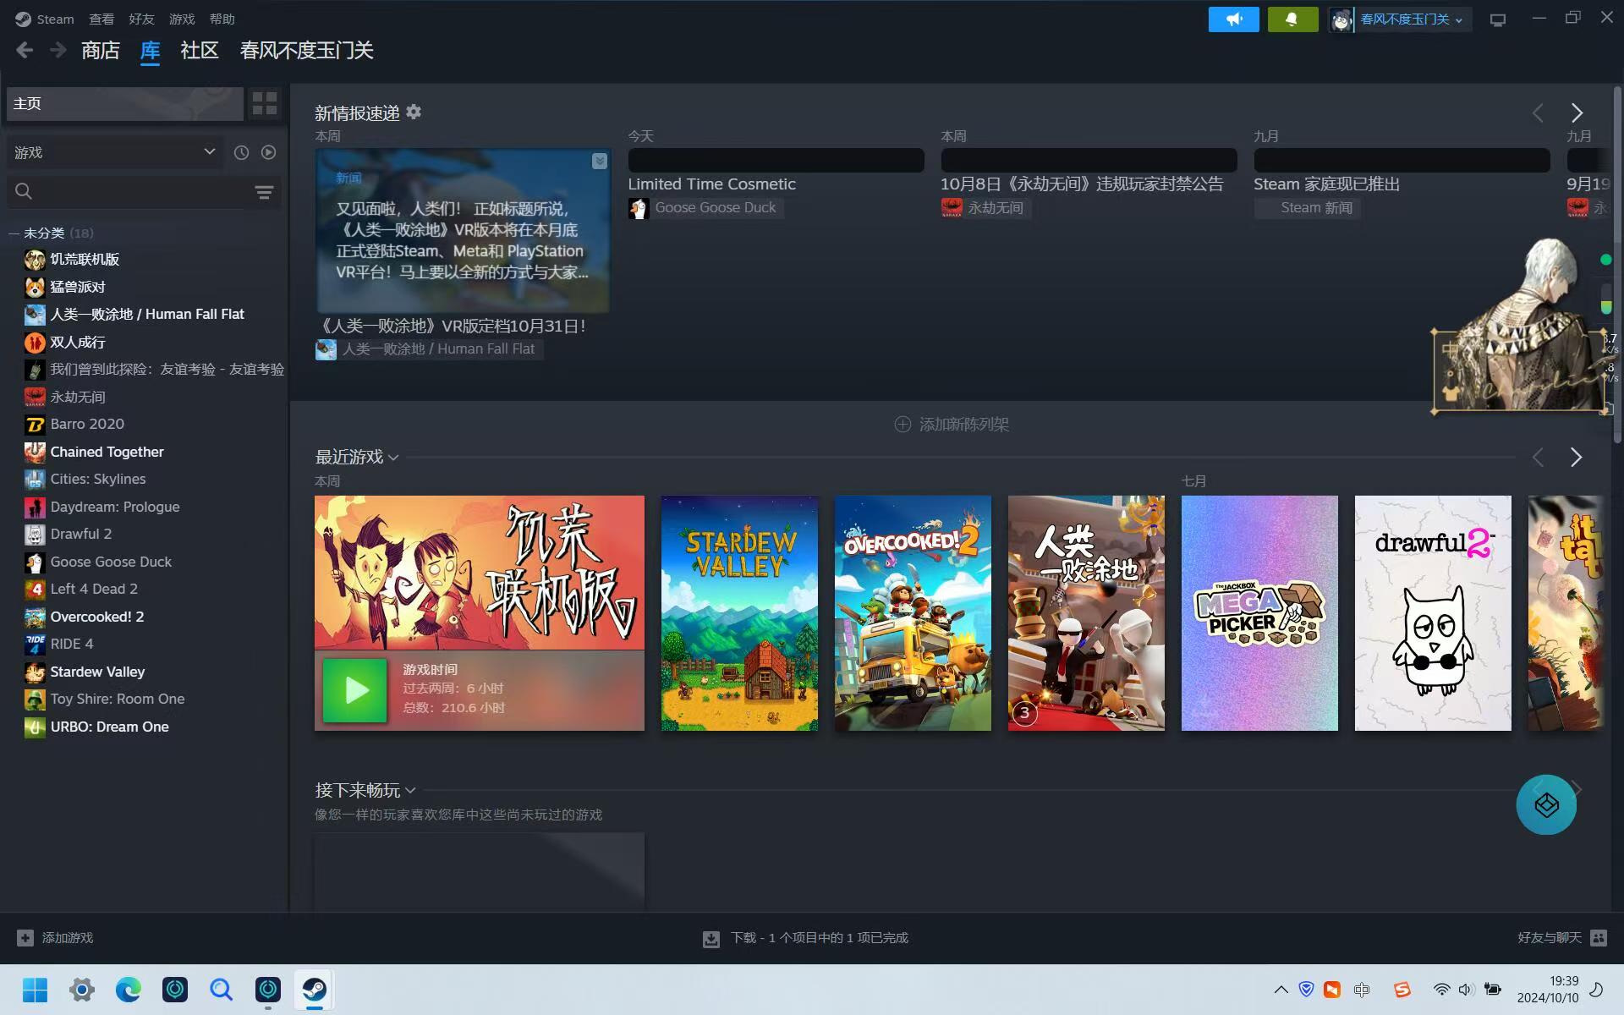The image size is (1624, 1015).
Task: Click the round teal floating button
Action: click(1546, 804)
